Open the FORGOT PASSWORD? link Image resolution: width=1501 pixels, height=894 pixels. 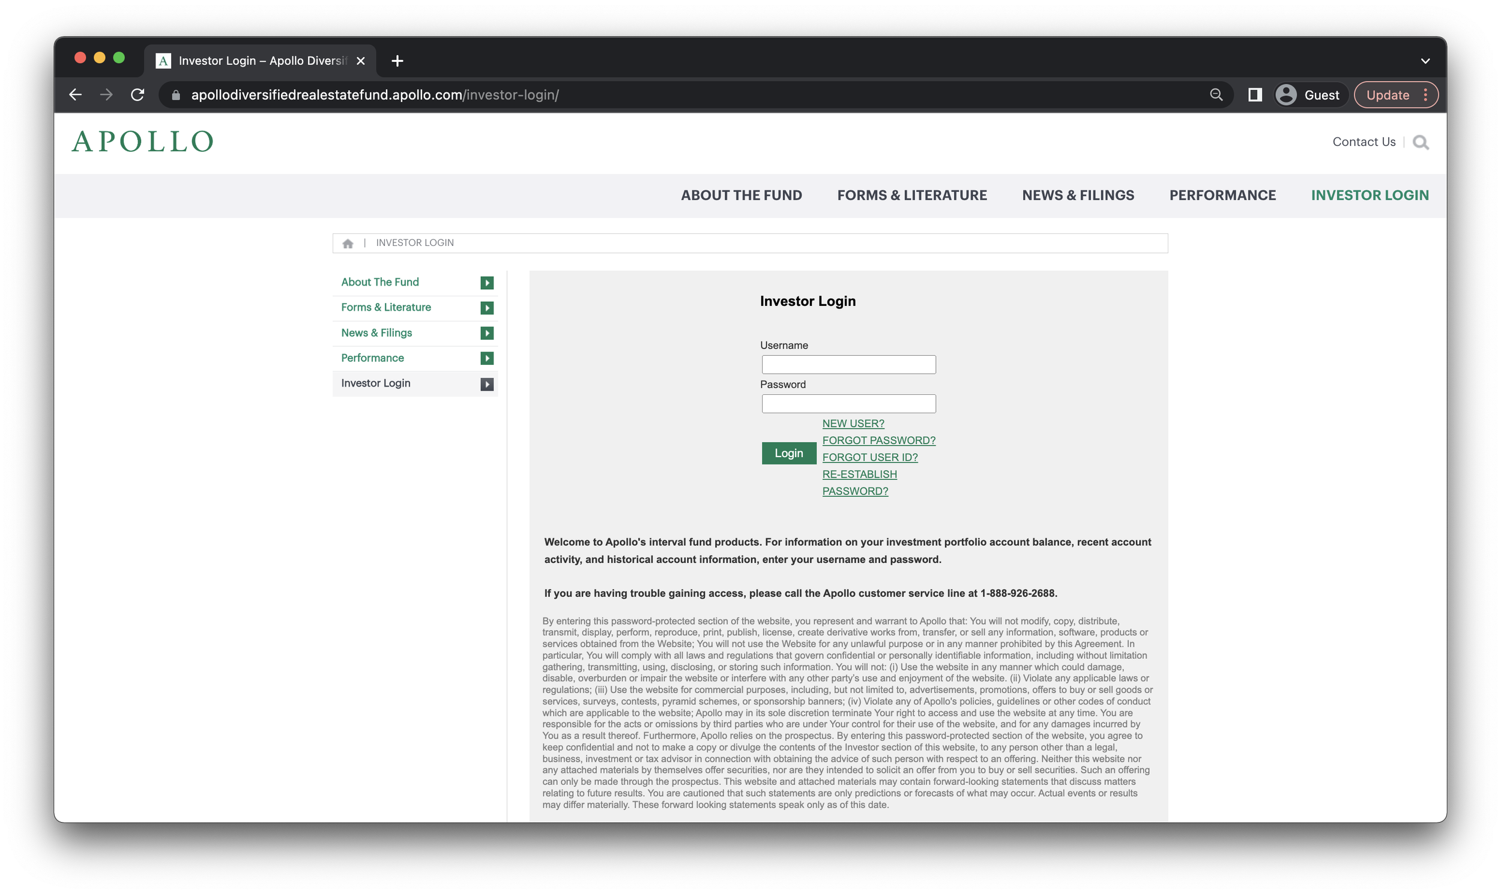[879, 440]
